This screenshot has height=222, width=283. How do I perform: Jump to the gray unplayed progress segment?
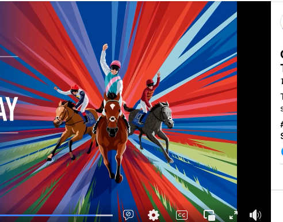104,216
